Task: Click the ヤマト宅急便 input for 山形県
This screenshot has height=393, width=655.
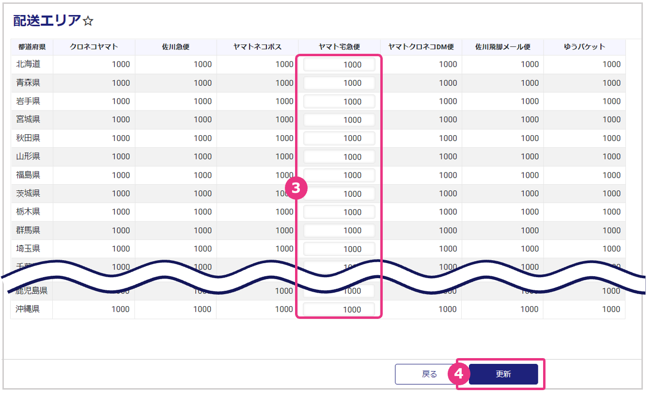Action: [x=339, y=157]
